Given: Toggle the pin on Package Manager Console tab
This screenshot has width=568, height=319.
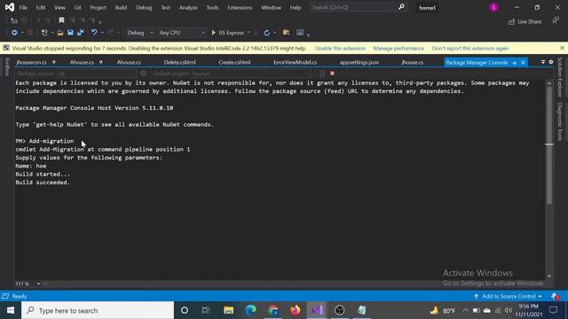Looking at the screenshot, I should [x=515, y=63].
